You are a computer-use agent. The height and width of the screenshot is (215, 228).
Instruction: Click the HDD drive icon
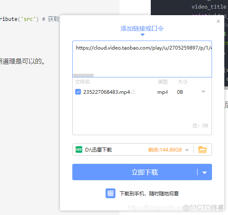tap(79, 149)
